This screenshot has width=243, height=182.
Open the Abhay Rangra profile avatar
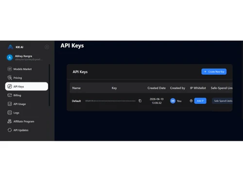coord(10,57)
